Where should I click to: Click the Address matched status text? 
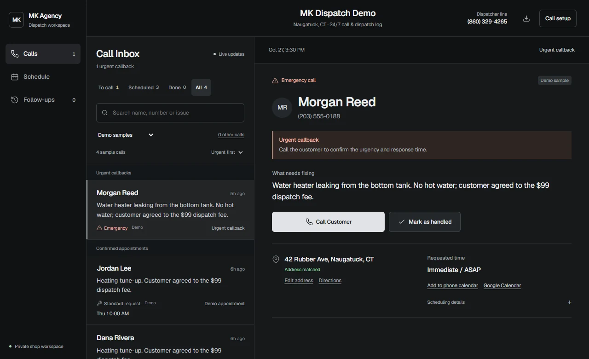point(302,270)
